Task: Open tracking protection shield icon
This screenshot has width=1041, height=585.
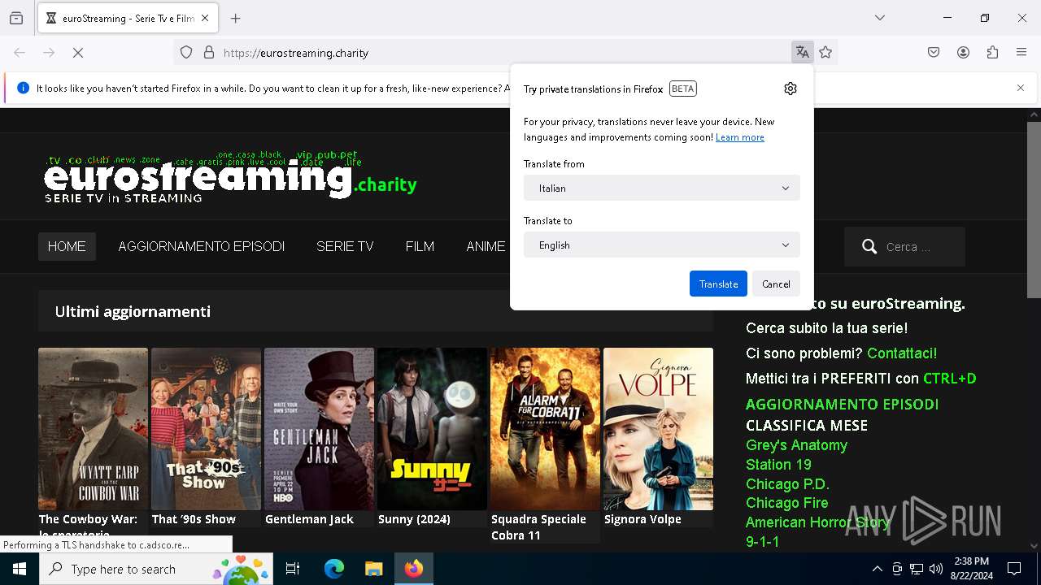Action: [x=186, y=53]
